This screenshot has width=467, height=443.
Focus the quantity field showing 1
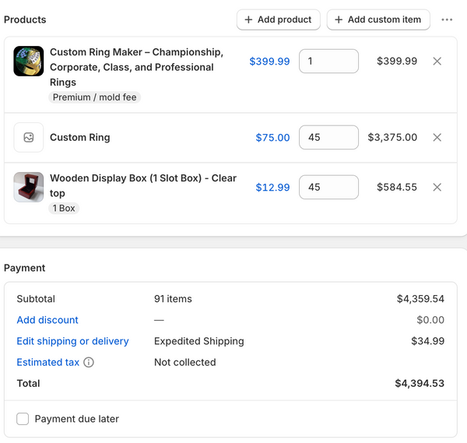(328, 61)
